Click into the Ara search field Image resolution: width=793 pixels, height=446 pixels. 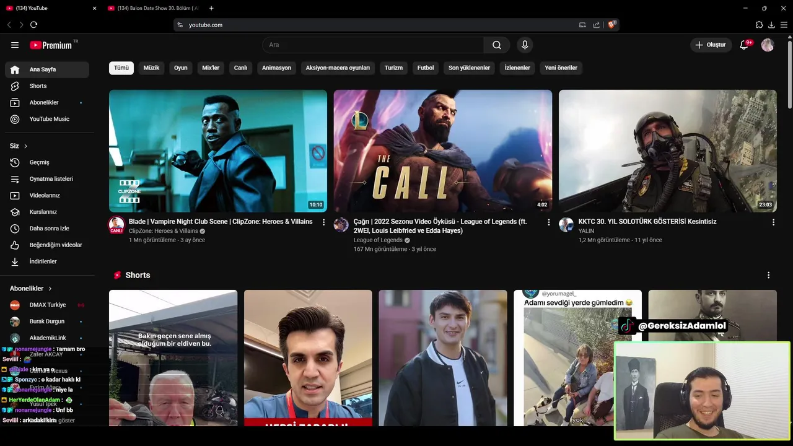pyautogui.click(x=374, y=45)
